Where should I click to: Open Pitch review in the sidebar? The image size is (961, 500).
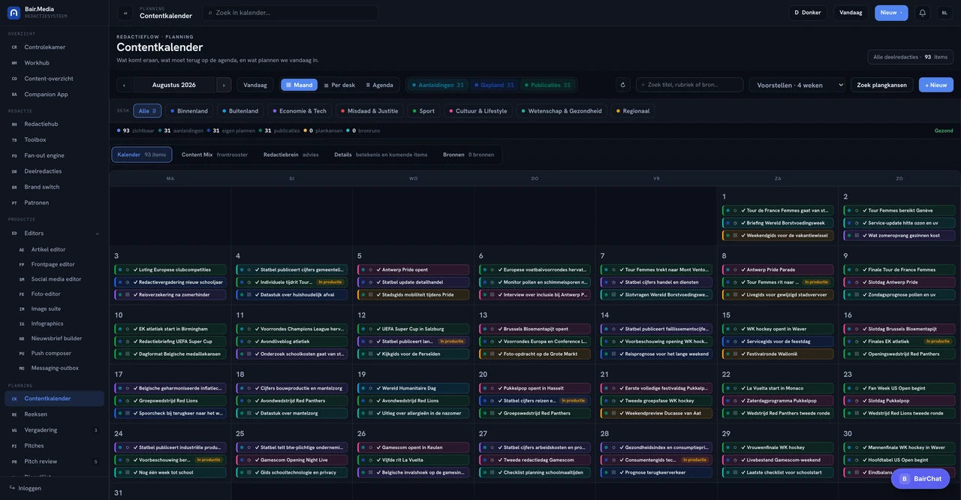pos(54,462)
